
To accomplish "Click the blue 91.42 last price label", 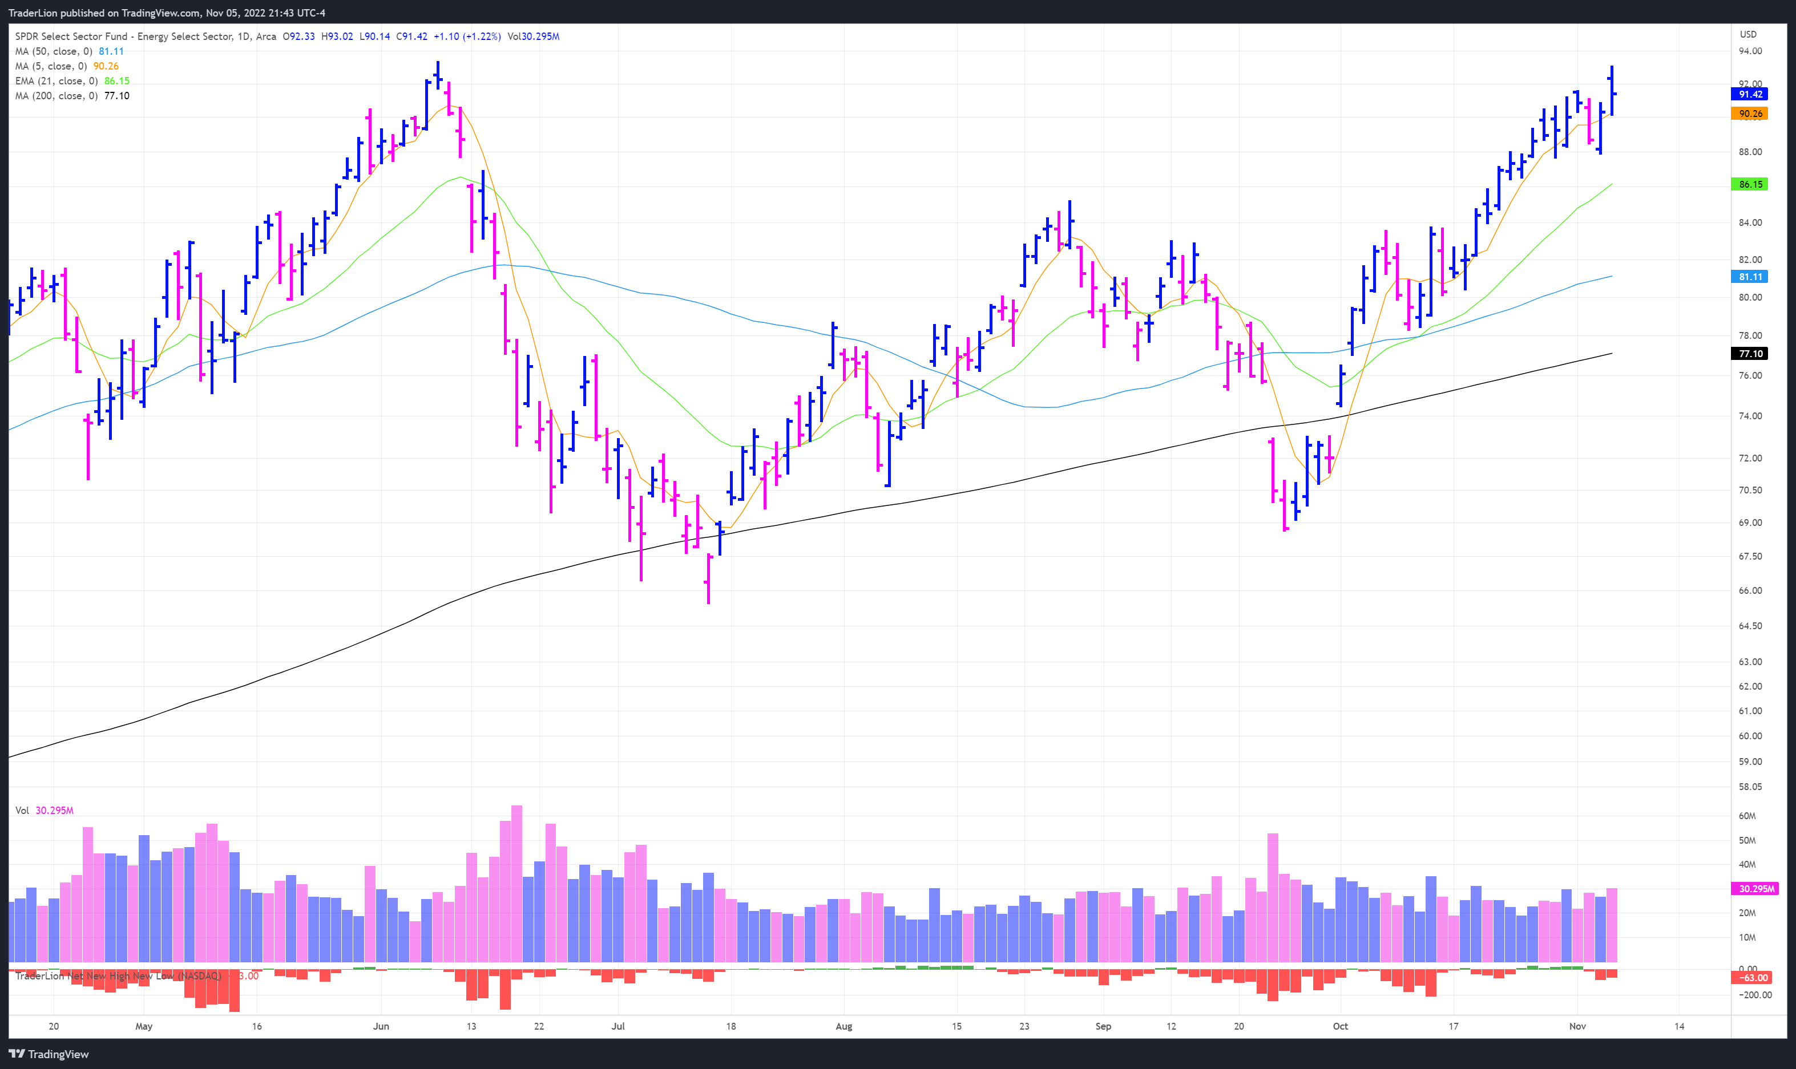I will (1749, 94).
